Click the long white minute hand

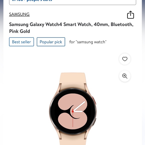coord(79,106)
